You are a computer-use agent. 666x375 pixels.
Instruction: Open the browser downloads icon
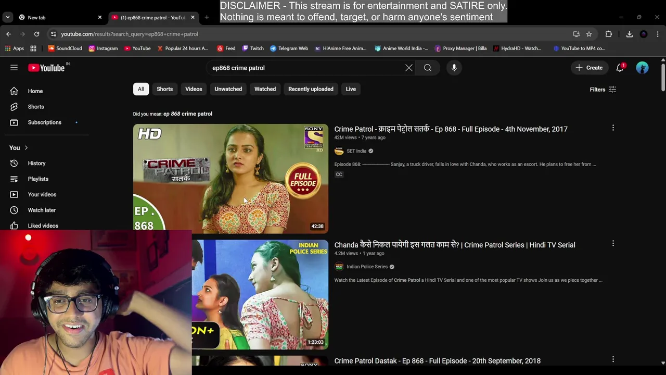point(629,34)
